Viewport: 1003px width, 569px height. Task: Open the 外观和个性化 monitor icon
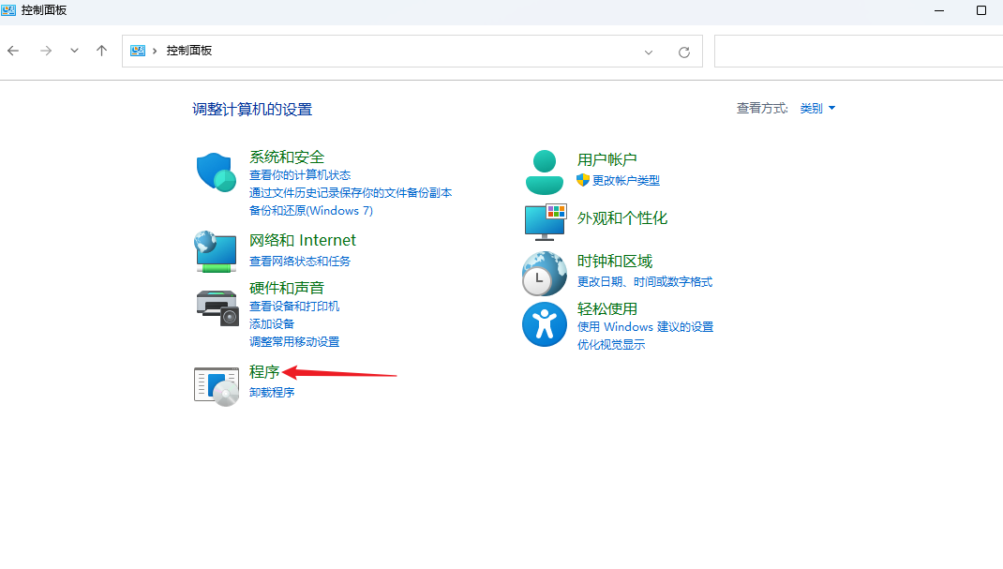[x=545, y=222]
